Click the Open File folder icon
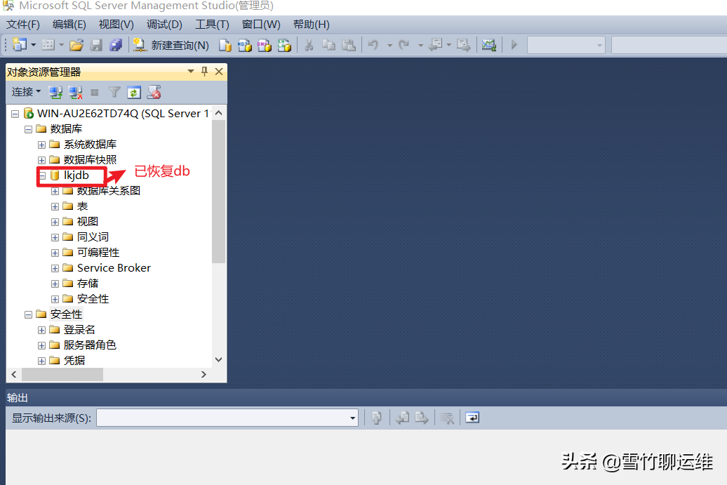The image size is (727, 485). coord(76,45)
